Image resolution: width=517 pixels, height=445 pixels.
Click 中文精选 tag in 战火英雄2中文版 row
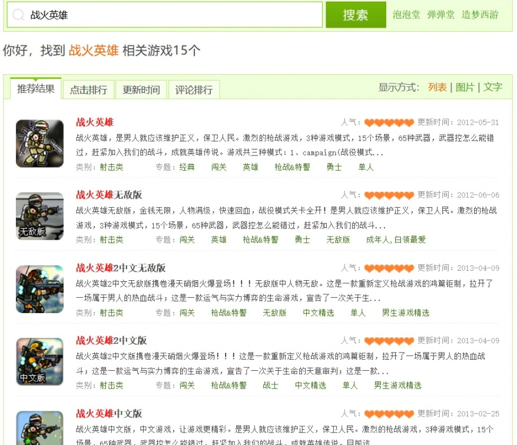click(x=310, y=386)
